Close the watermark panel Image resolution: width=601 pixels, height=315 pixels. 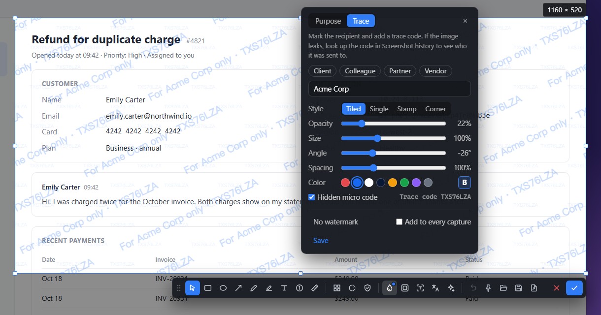pos(466,21)
